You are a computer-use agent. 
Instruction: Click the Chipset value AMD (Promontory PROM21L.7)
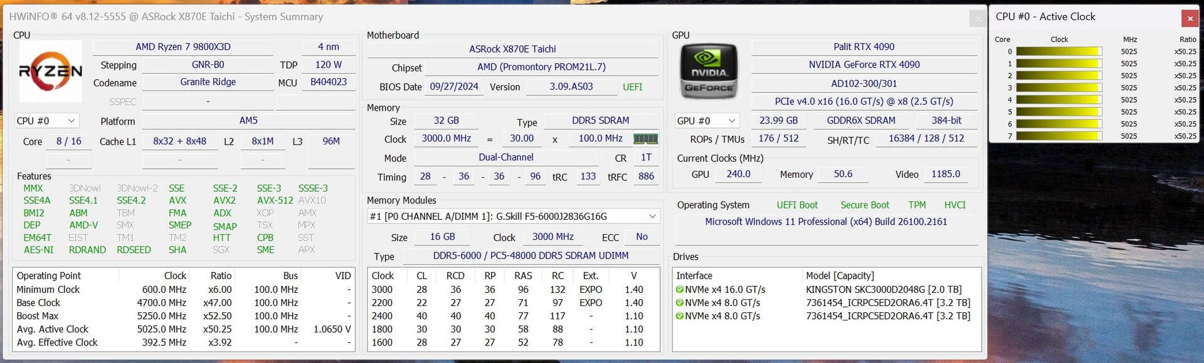coord(542,68)
